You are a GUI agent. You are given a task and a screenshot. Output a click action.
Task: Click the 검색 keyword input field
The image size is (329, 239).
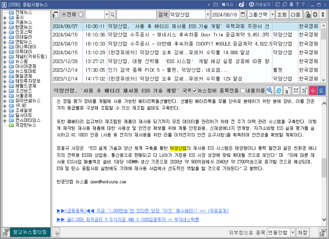[187, 14]
